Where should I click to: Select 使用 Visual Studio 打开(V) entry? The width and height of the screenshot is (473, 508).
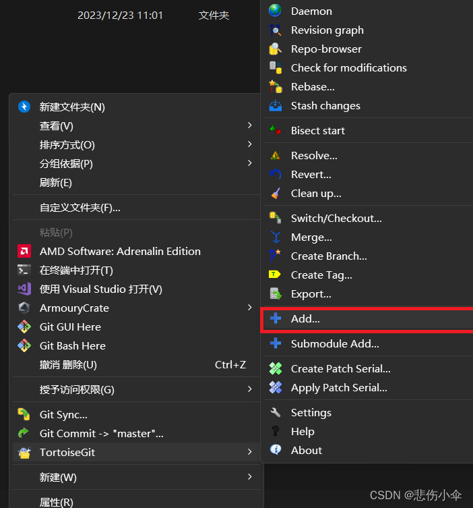[136, 289]
